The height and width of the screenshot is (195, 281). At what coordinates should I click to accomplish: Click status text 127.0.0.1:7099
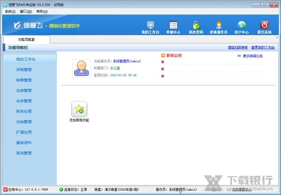point(36,189)
